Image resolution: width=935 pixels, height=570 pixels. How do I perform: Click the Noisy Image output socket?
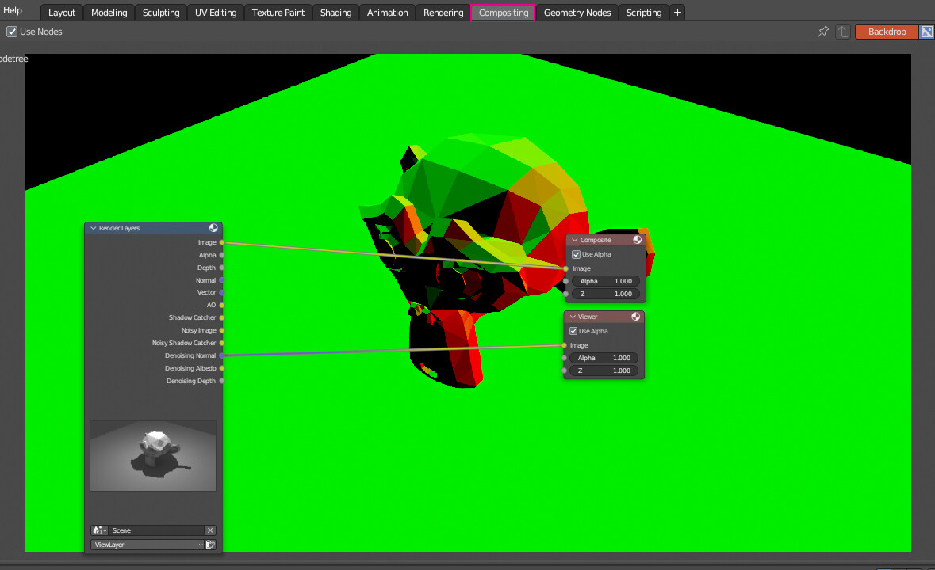point(222,330)
